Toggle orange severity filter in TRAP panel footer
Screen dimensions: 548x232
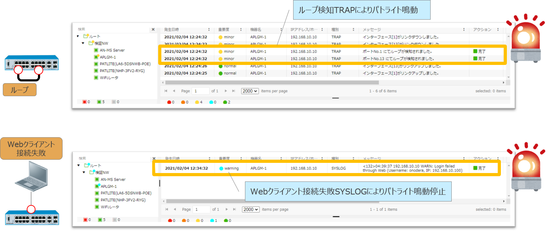(x=185, y=102)
